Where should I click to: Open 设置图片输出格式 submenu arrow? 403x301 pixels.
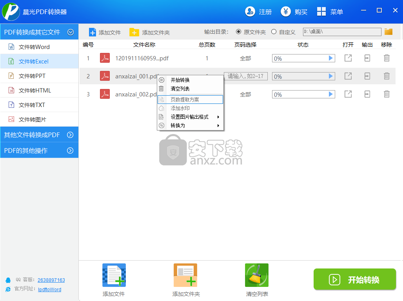click(218, 117)
